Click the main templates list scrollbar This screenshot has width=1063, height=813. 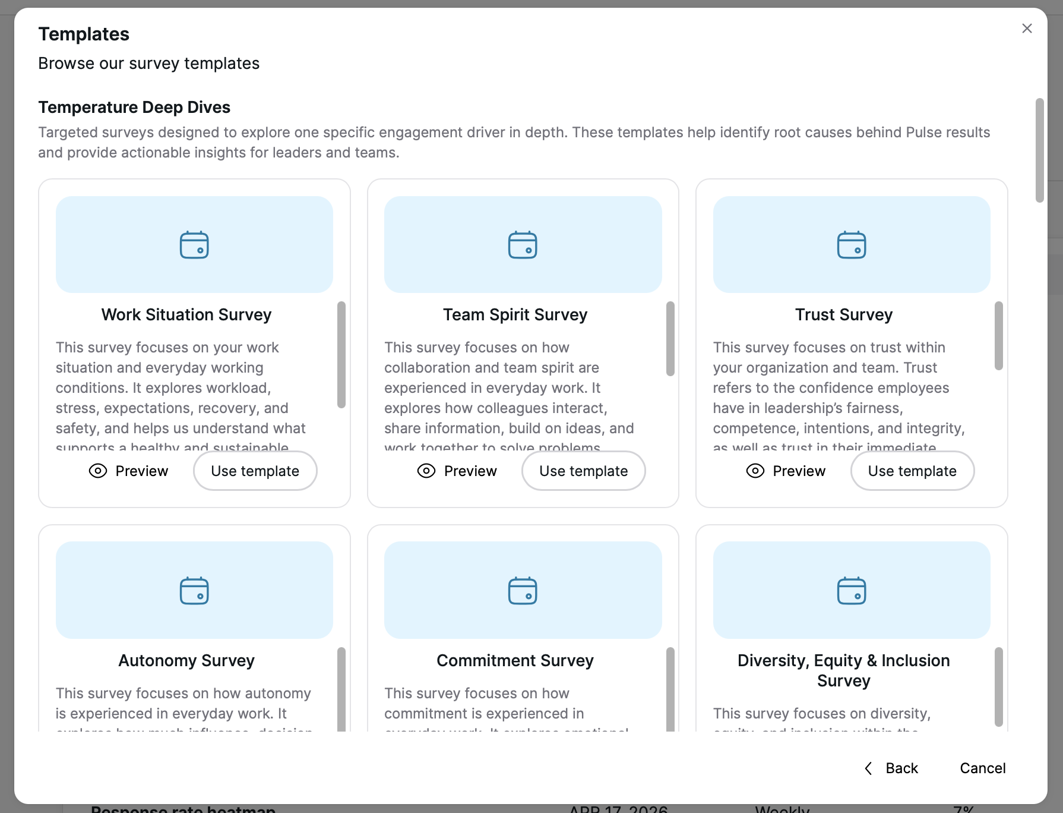[1039, 150]
